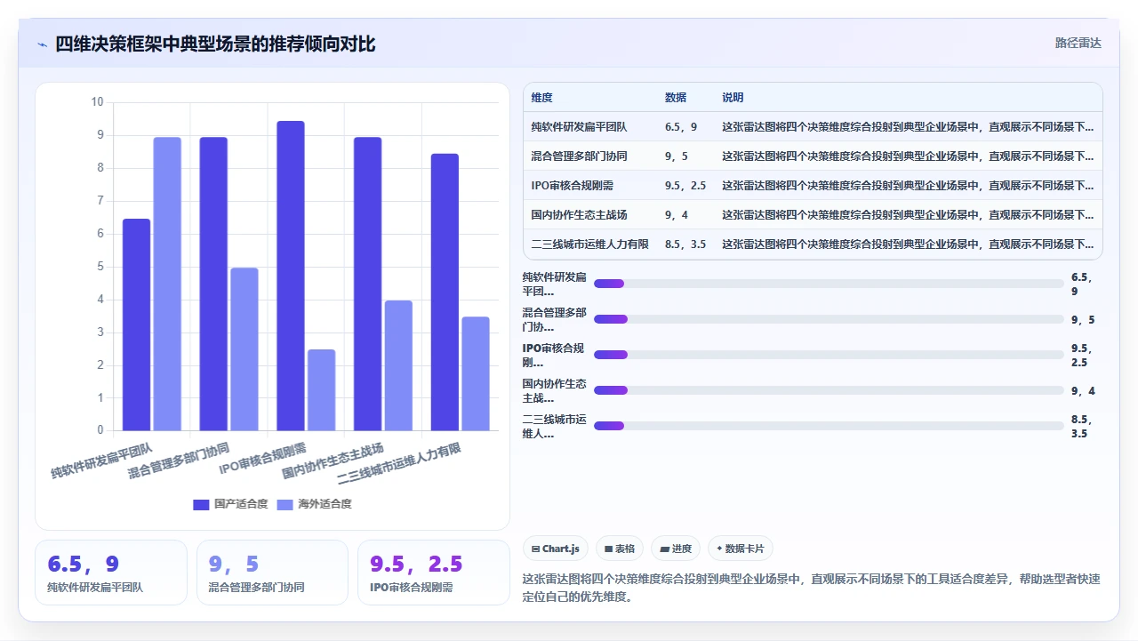Click the progress bar for 二三线城市运维人…
The height and width of the screenshot is (641, 1138).
(x=829, y=426)
